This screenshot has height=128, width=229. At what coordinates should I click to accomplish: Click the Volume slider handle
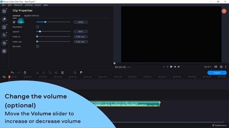tap(45, 22)
